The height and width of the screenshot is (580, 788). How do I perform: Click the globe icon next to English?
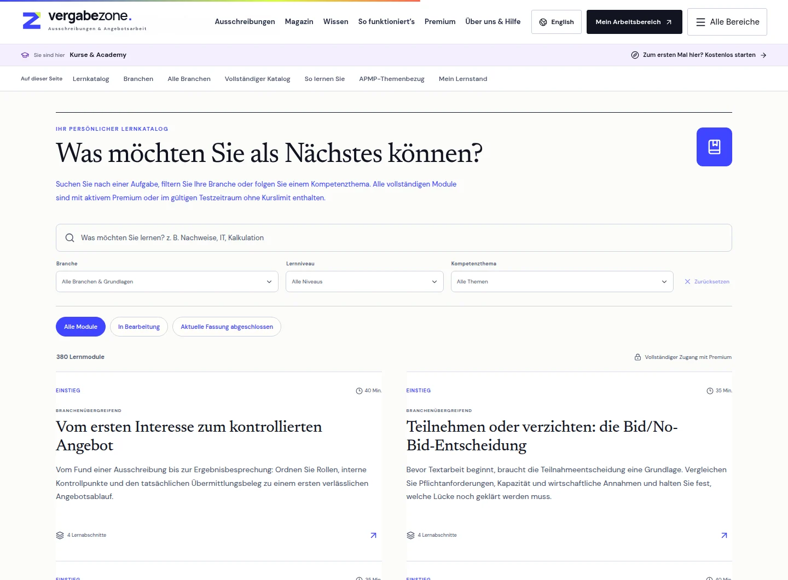(543, 22)
